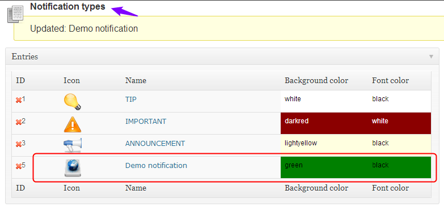The height and width of the screenshot is (207, 444).
Task: Click the orange warning triangle icon
Action: pos(73,124)
